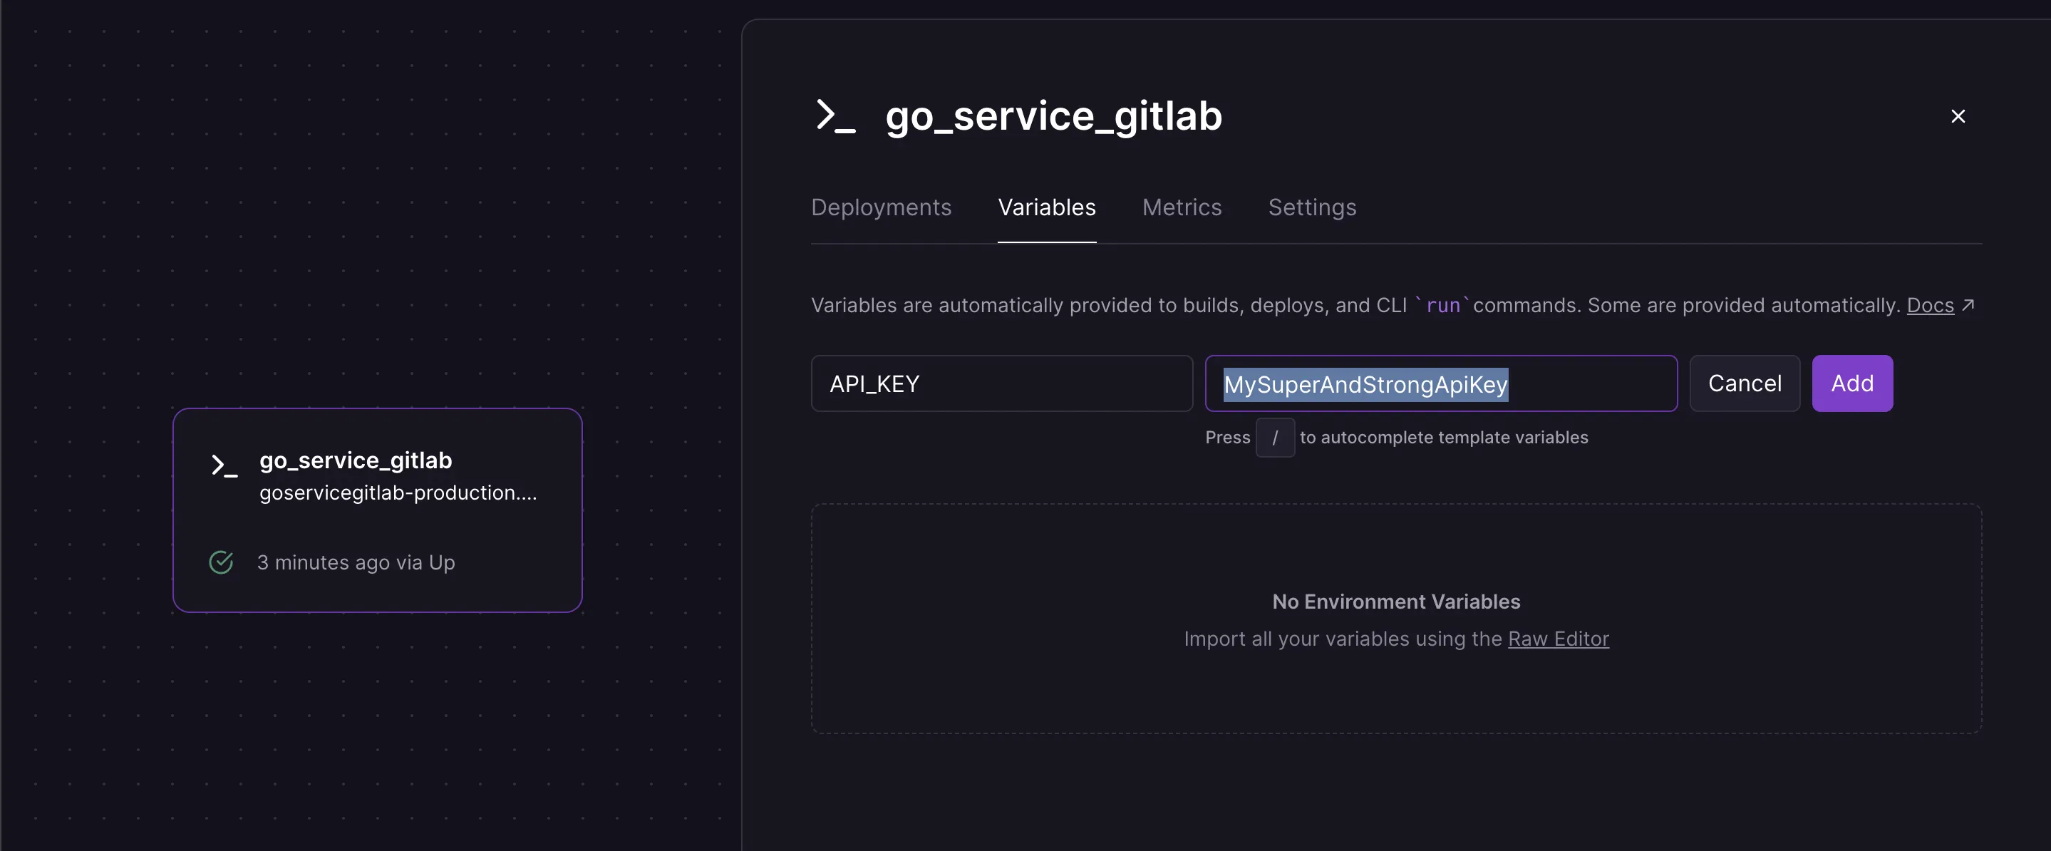Close the go_service_gitlab panel
2051x851 pixels.
1958,116
